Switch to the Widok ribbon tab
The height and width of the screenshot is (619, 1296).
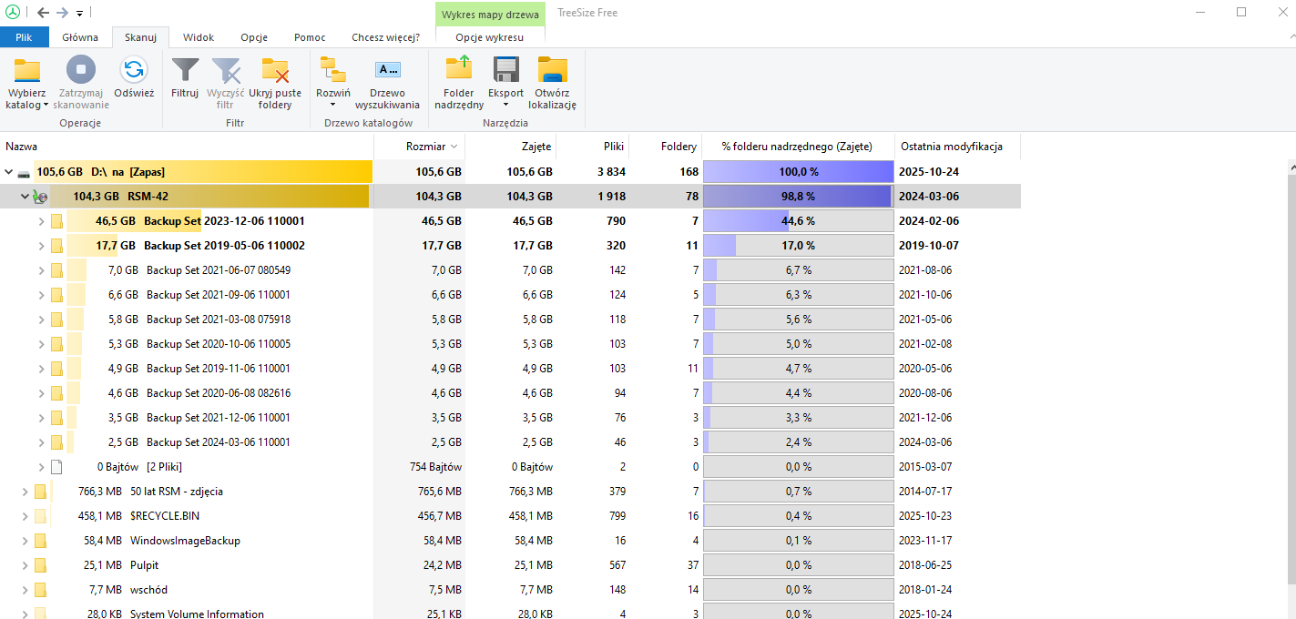coord(199,37)
